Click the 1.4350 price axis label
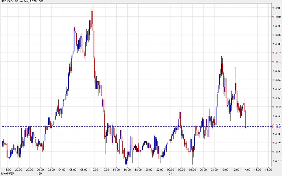 (277, 98)
